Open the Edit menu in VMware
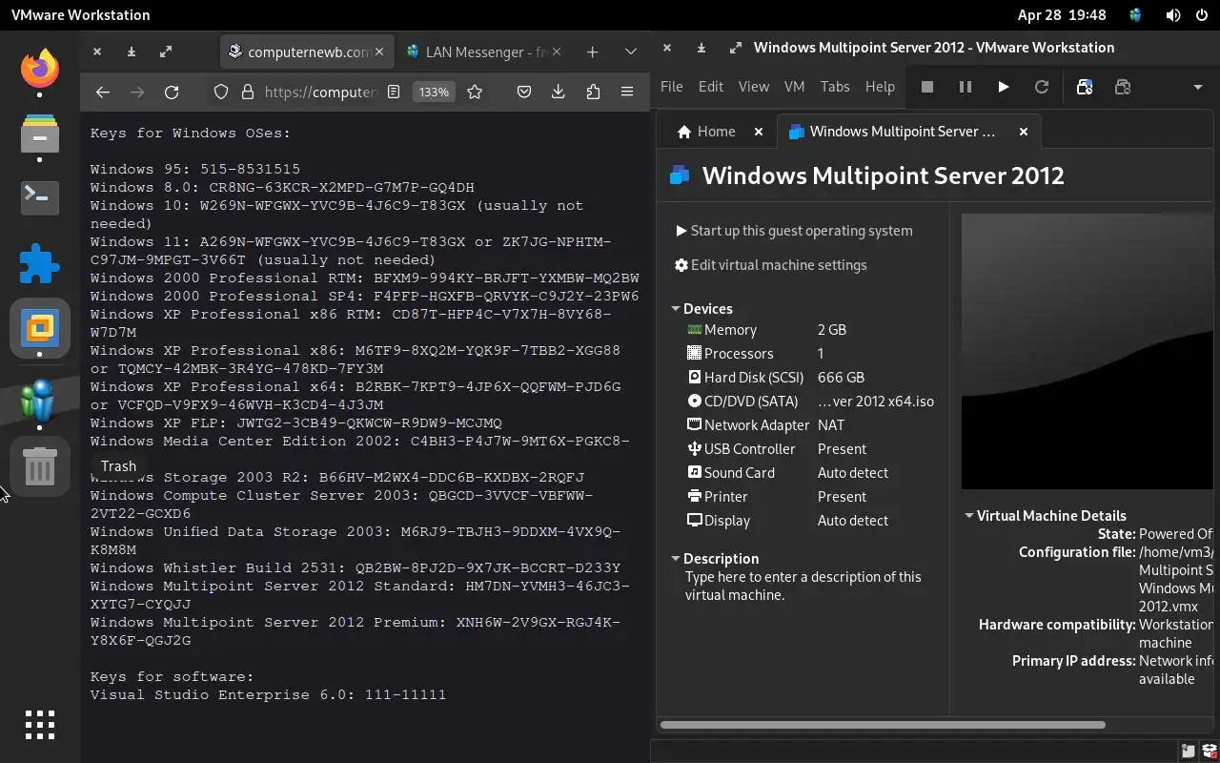 [710, 86]
